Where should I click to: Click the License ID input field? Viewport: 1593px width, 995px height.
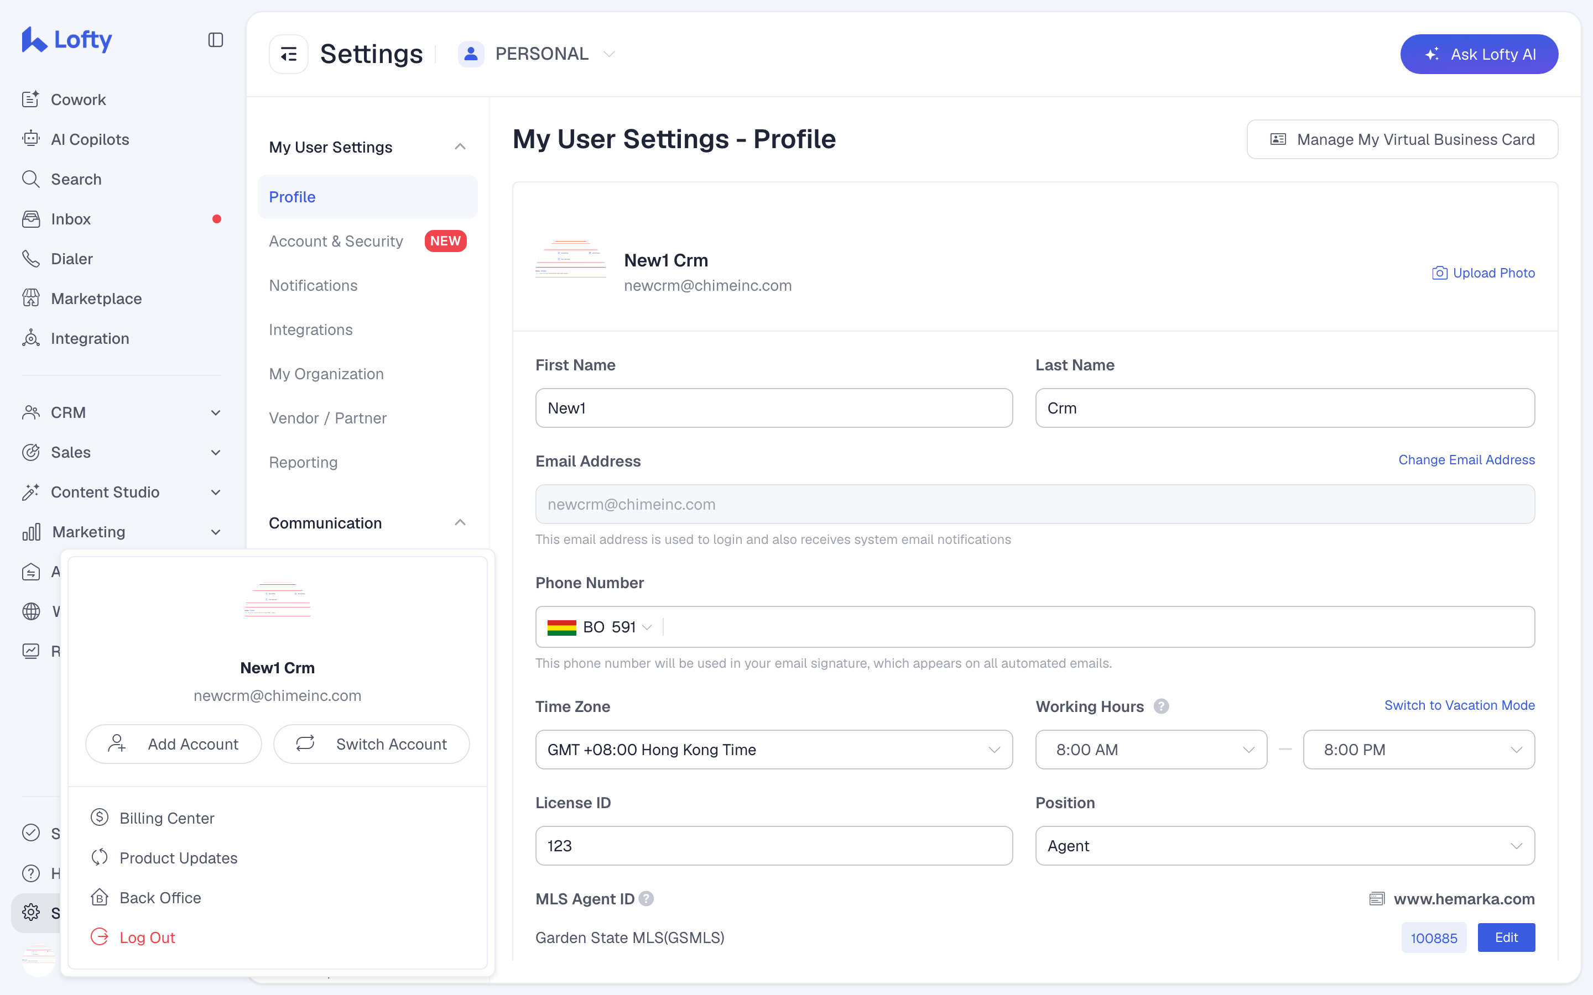[773, 846]
